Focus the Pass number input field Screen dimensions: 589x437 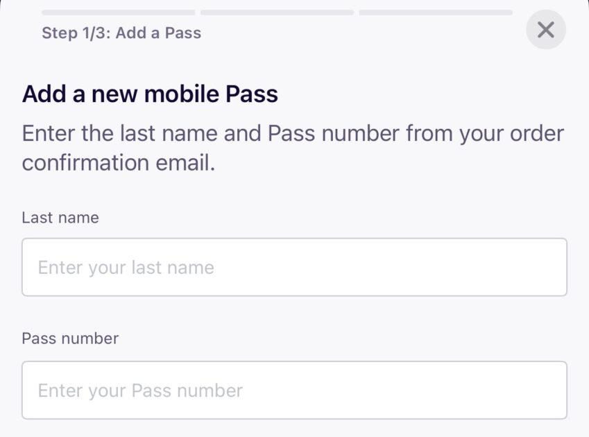294,390
